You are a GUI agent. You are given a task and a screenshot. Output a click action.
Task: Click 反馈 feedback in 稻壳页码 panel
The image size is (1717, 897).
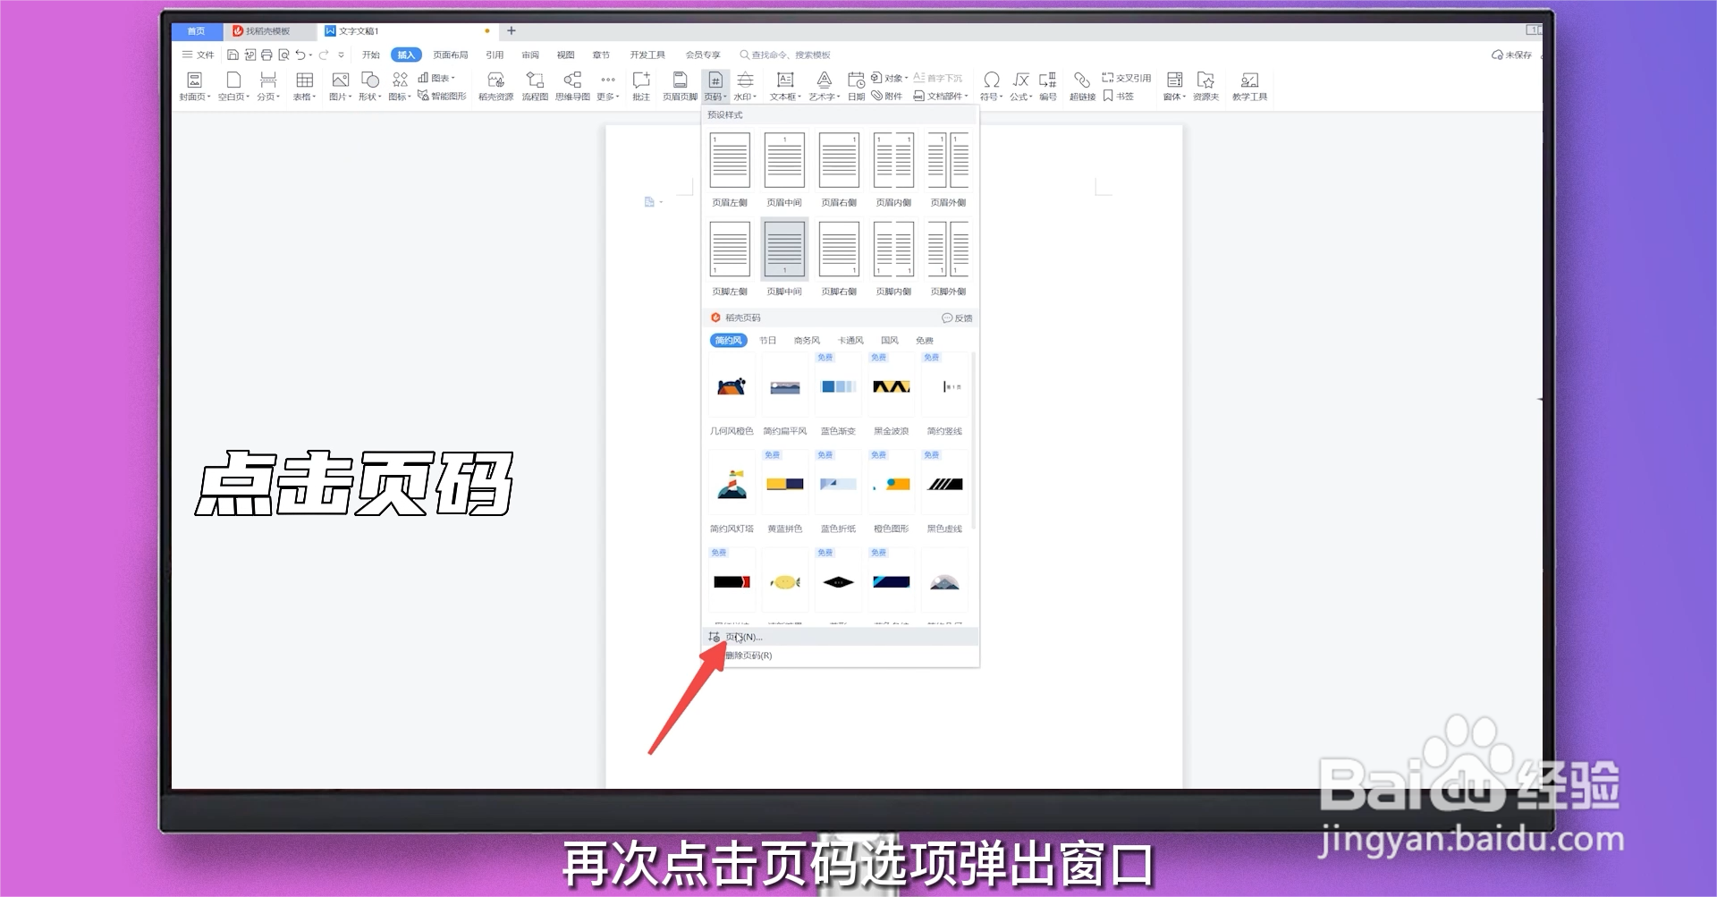[957, 317]
